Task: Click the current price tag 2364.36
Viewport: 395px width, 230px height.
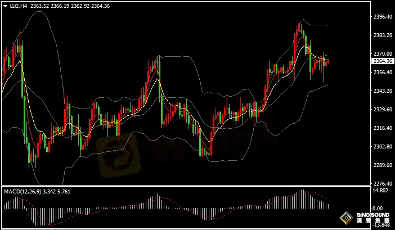Action: click(x=383, y=61)
